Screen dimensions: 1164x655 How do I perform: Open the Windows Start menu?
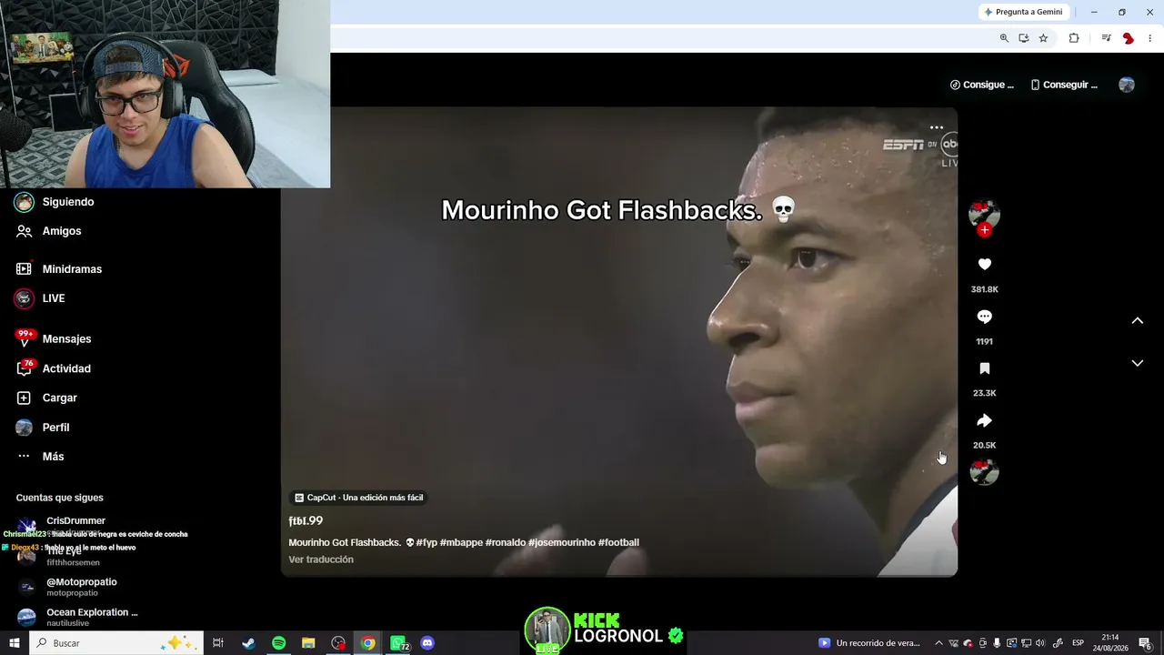[x=15, y=643]
